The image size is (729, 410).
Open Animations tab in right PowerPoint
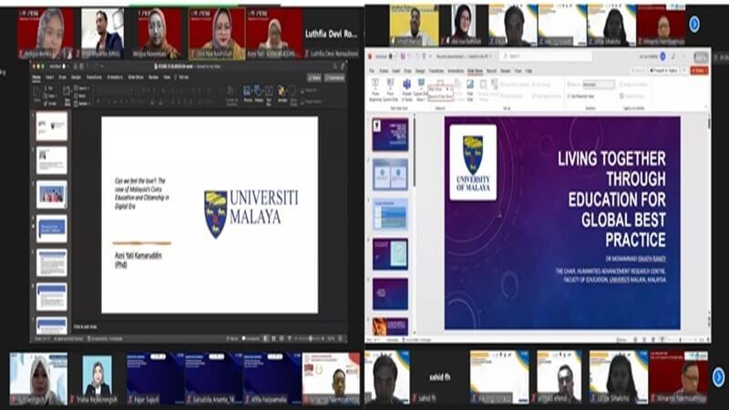(456, 71)
